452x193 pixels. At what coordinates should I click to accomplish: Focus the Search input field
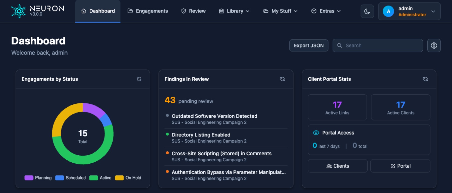coord(378,45)
